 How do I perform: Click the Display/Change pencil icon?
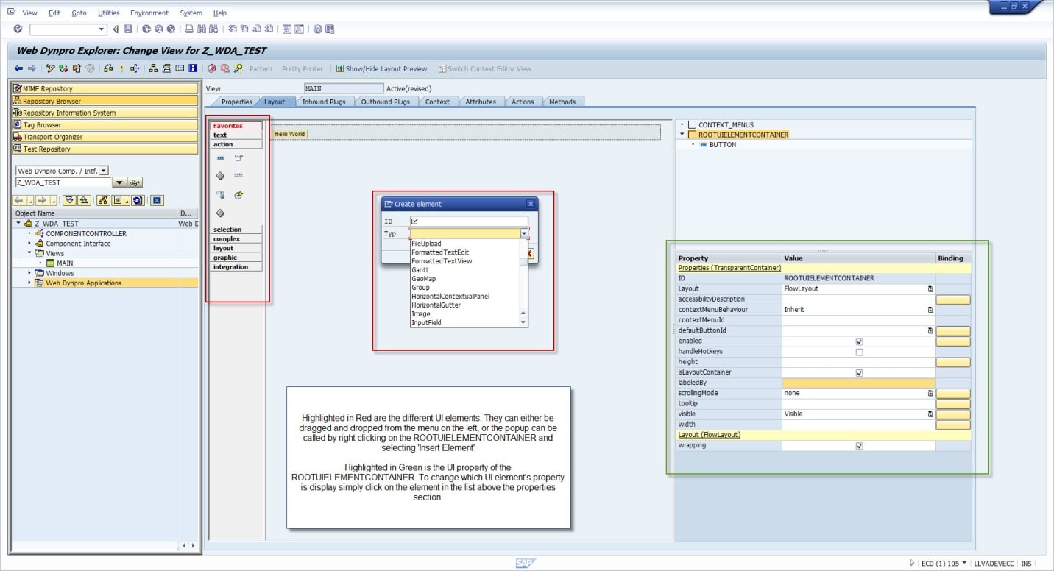click(50, 68)
